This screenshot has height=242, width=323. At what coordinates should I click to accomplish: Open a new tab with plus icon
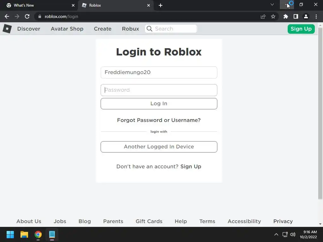pos(161,5)
